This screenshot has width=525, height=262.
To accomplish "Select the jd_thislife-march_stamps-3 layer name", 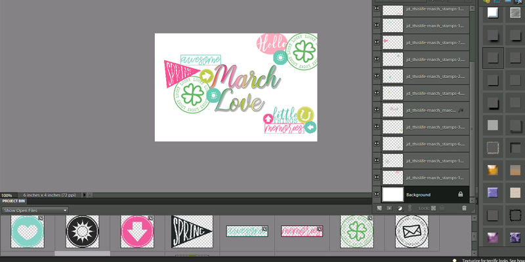I will click(x=435, y=127).
